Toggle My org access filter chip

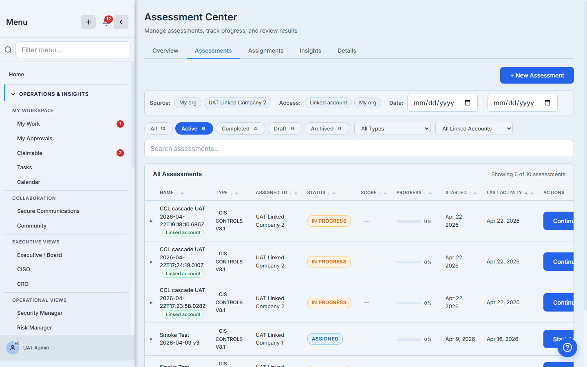pos(368,103)
